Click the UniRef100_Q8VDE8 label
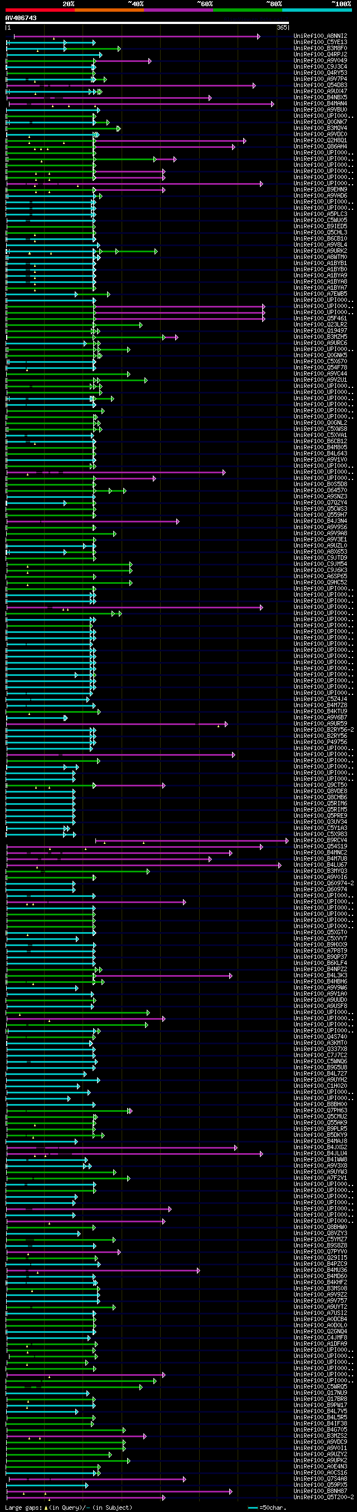Screen dimensions: 357x1512 click(320, 791)
